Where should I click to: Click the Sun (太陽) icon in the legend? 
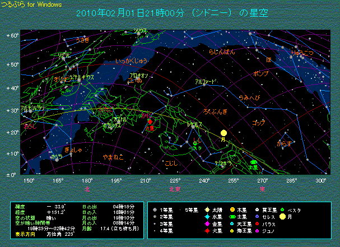(207, 210)
